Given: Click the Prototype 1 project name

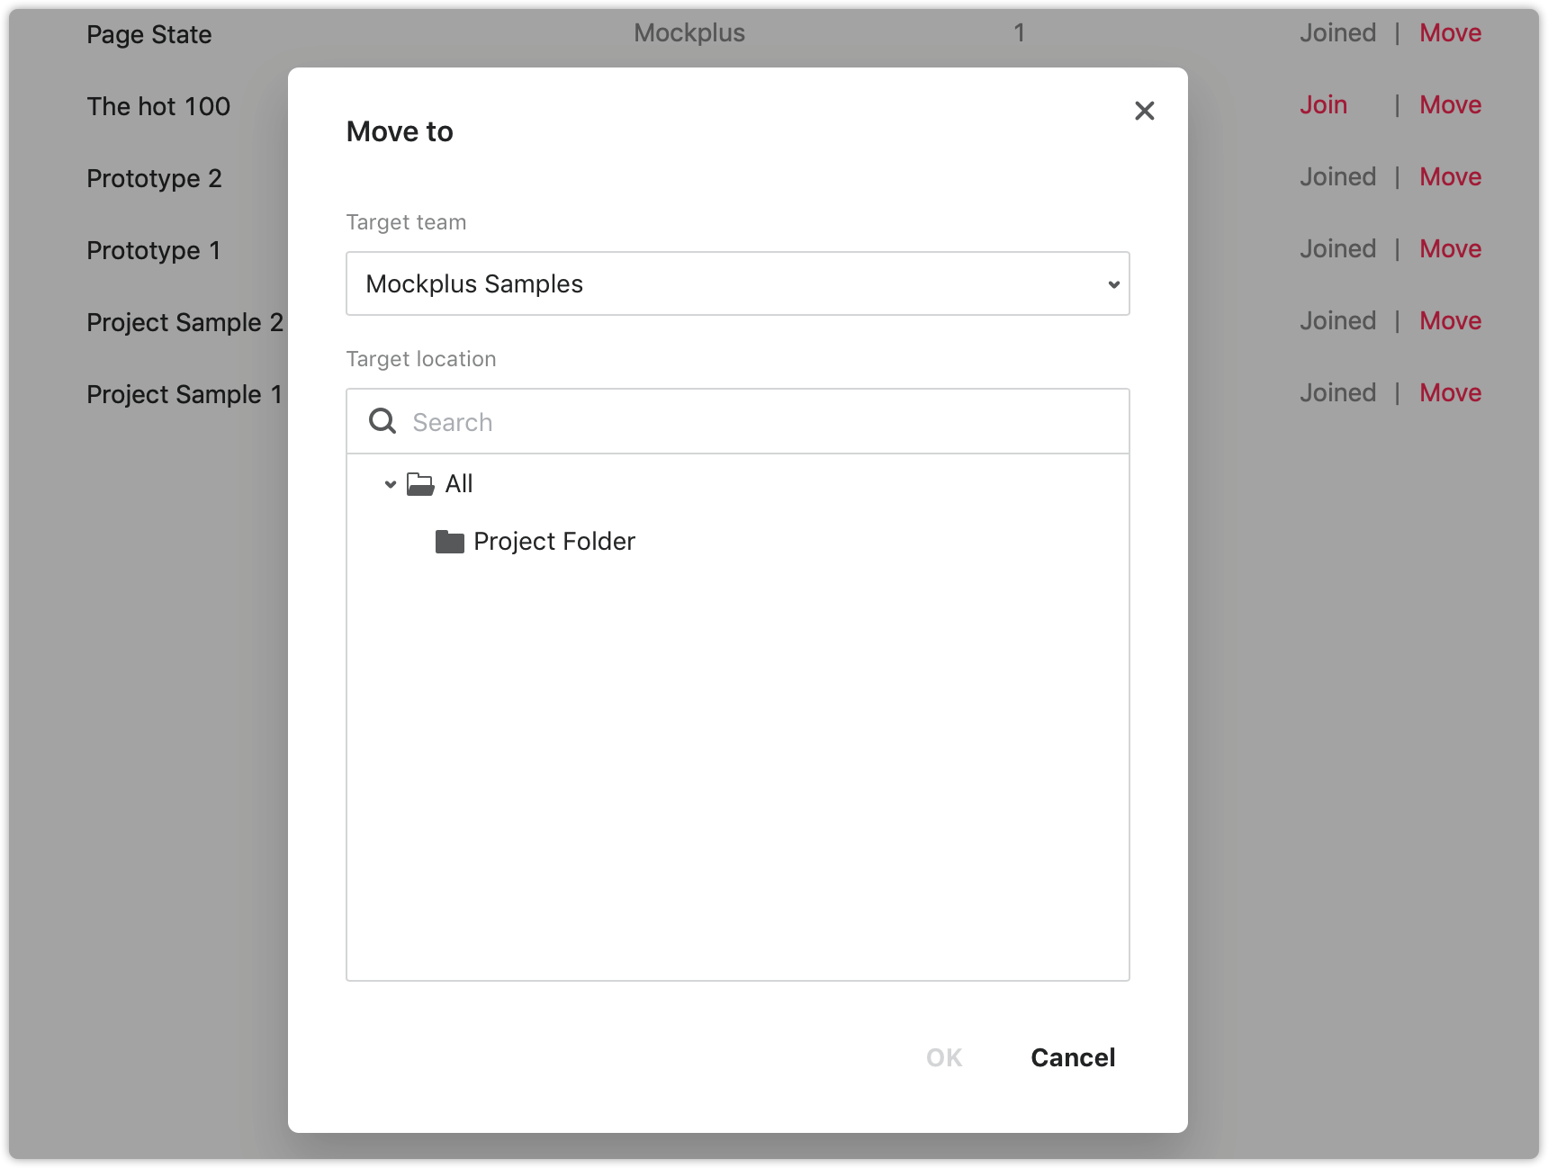Looking at the screenshot, I should tap(153, 251).
